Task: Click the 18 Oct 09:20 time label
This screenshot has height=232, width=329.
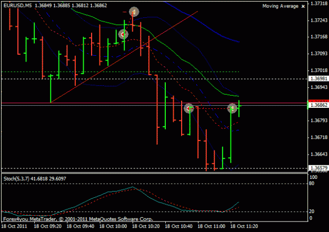Action: coord(47,226)
